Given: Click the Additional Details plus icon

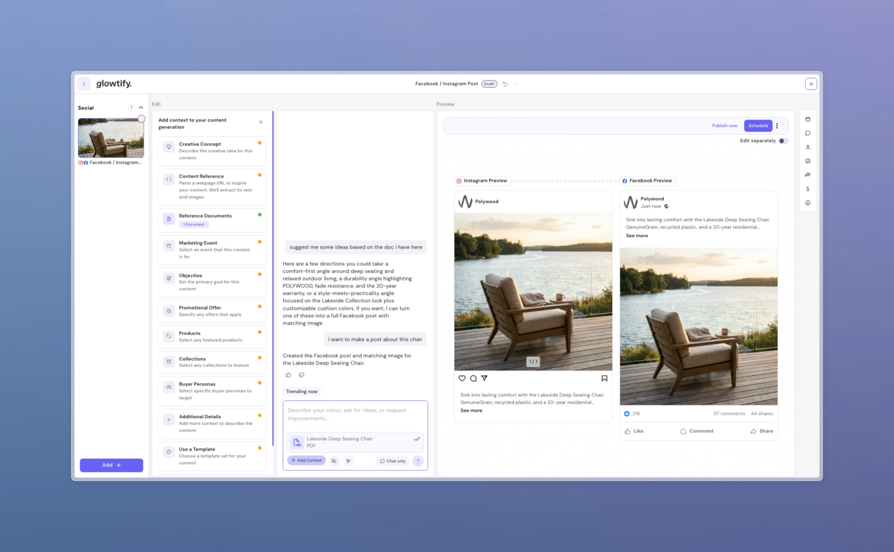Looking at the screenshot, I should click(169, 420).
